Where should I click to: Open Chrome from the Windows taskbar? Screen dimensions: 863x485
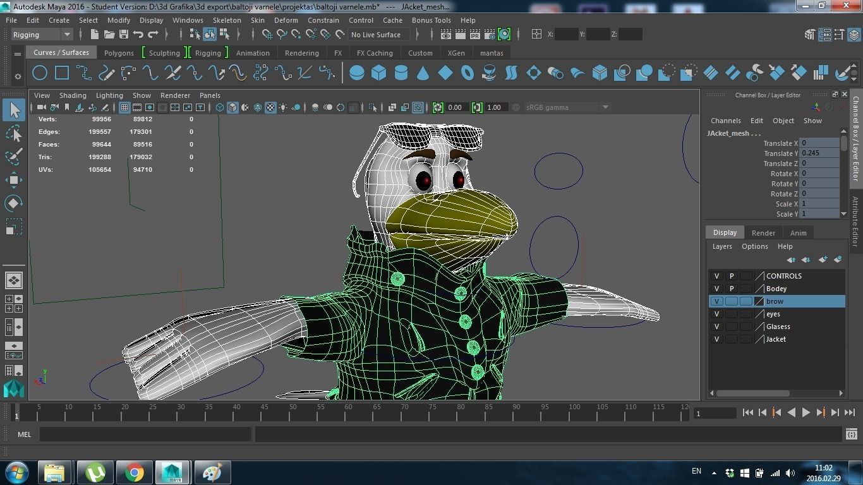point(133,472)
